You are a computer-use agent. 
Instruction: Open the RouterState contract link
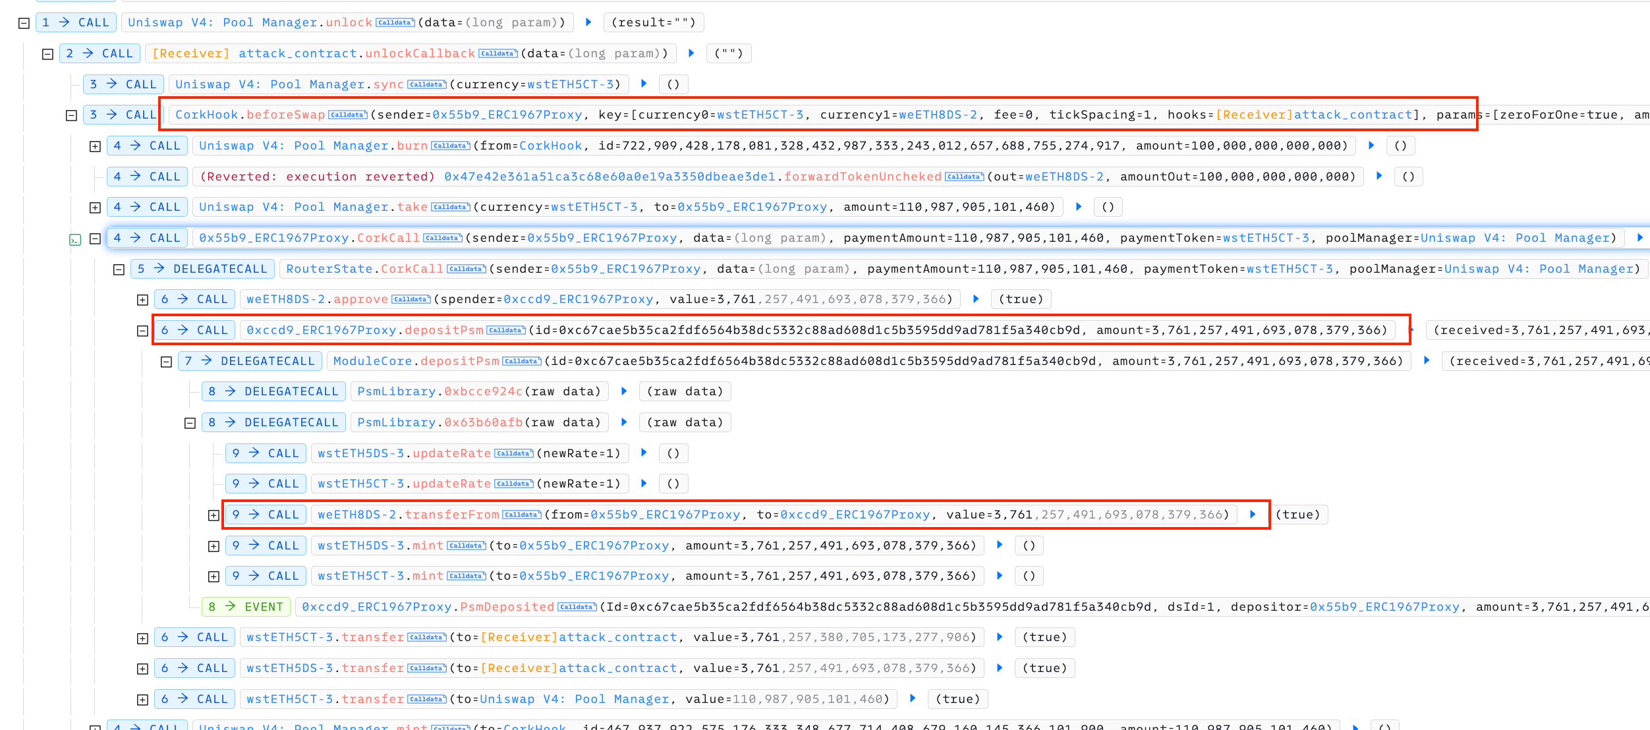pos(329,269)
